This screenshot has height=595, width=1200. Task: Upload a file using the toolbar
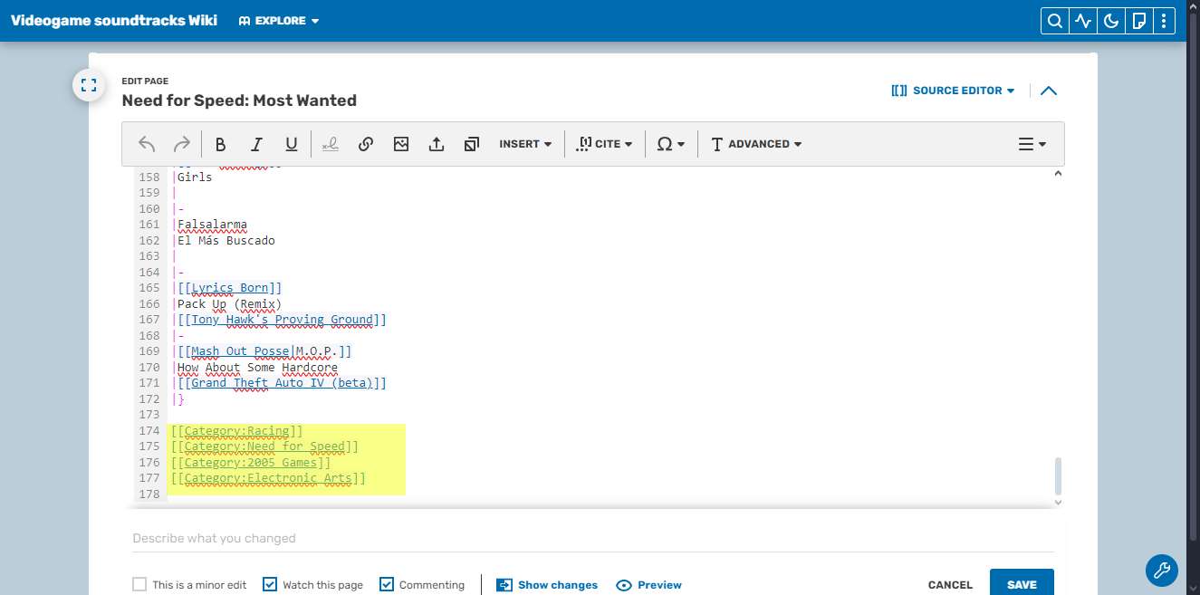437,144
